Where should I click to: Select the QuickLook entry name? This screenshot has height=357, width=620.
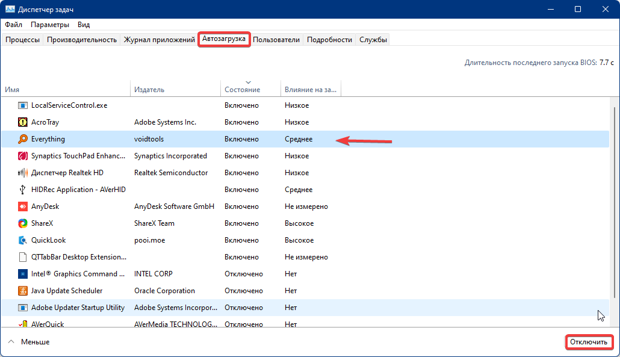tap(48, 240)
